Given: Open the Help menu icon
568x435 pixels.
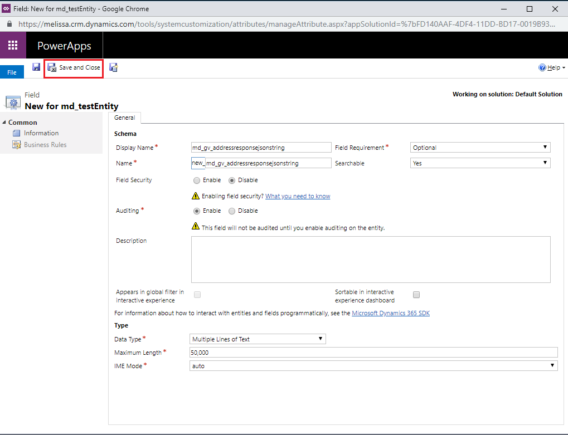Looking at the screenshot, I should click(x=542, y=67).
